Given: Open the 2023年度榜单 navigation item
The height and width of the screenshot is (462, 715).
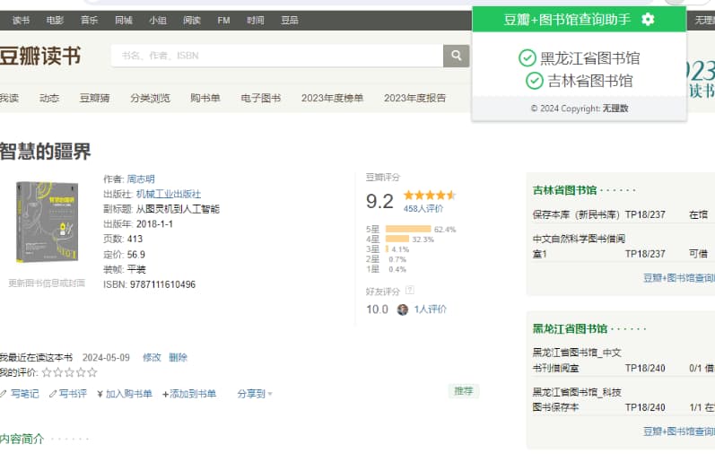Looking at the screenshot, I should [x=332, y=98].
